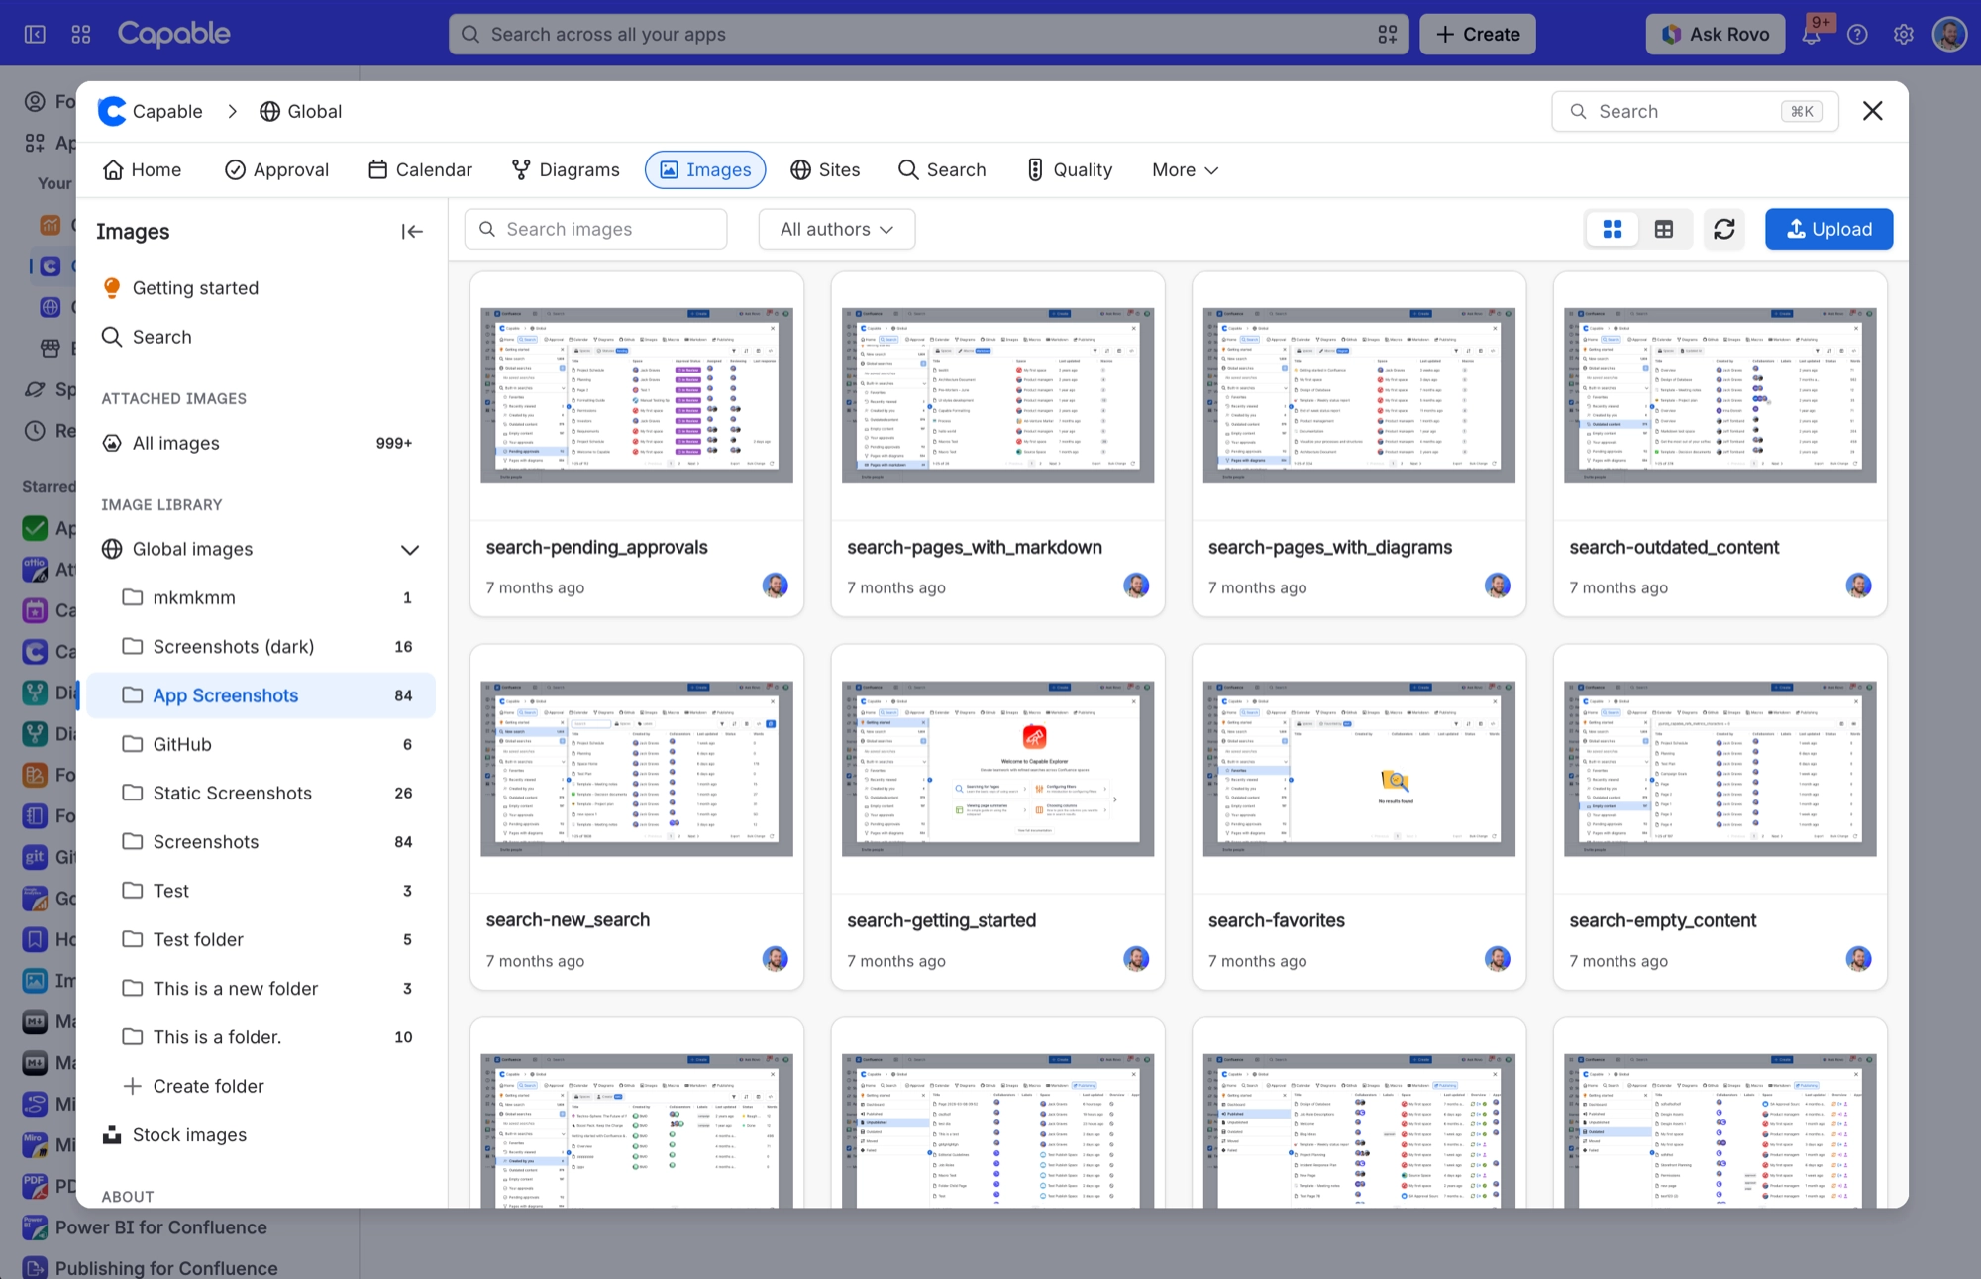This screenshot has height=1279, width=1981.
Task: Open search-outdated_content thumbnail
Action: pyautogui.click(x=1720, y=396)
